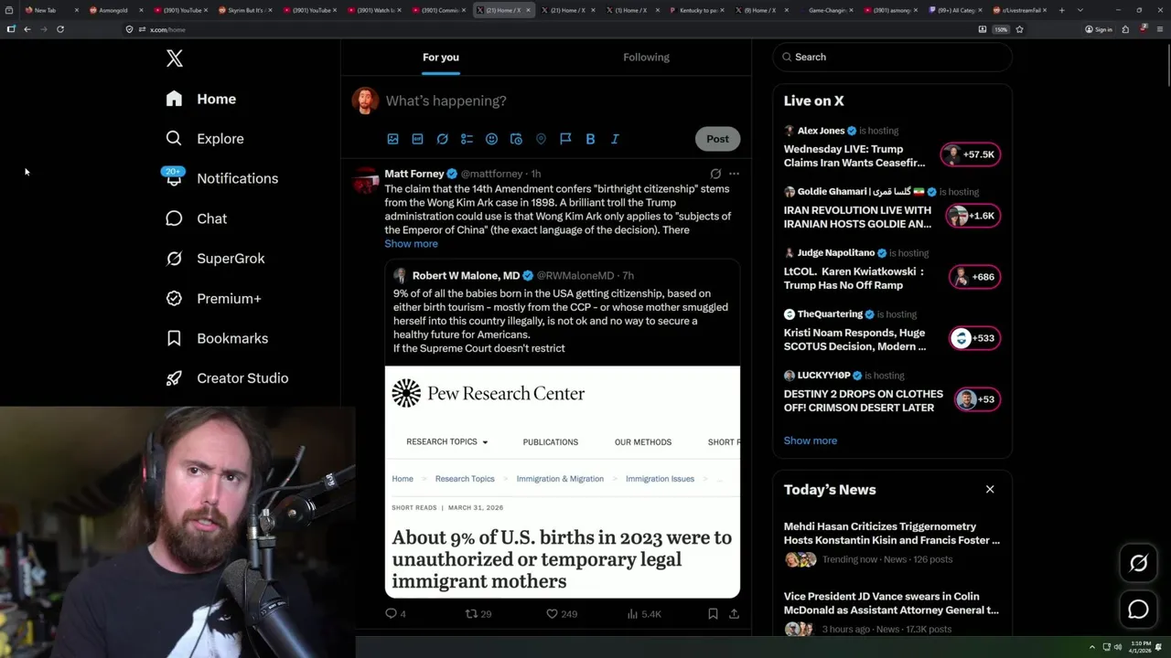Open SuperGrok from the sidebar
The height and width of the screenshot is (658, 1171).
pos(215,259)
